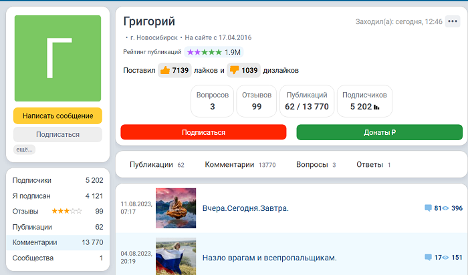Click the profile name Григорий heading
Viewport: 468px width, 275px height.
tap(149, 22)
